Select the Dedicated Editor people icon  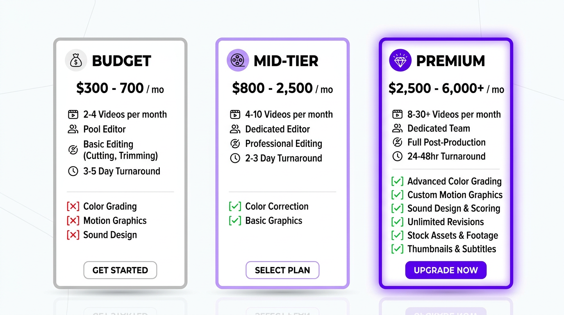coord(235,129)
